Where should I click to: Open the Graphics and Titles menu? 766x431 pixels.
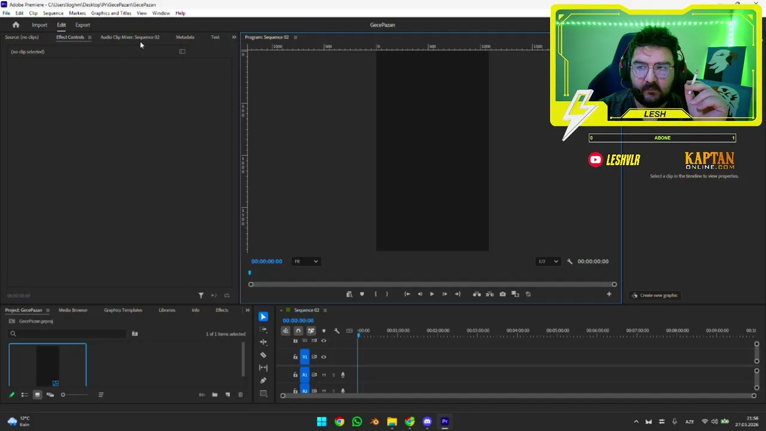pyautogui.click(x=111, y=13)
